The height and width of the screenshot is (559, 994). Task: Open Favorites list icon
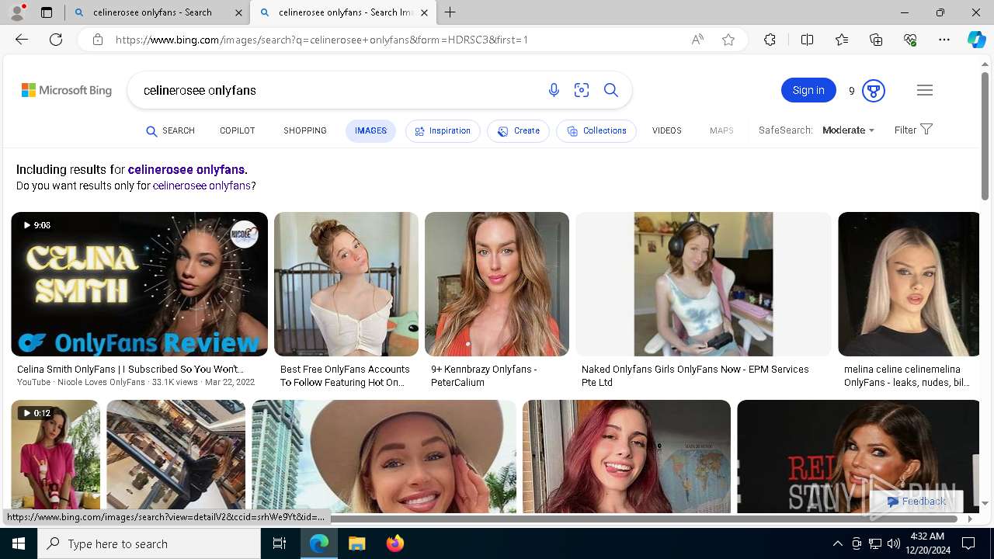(842, 40)
